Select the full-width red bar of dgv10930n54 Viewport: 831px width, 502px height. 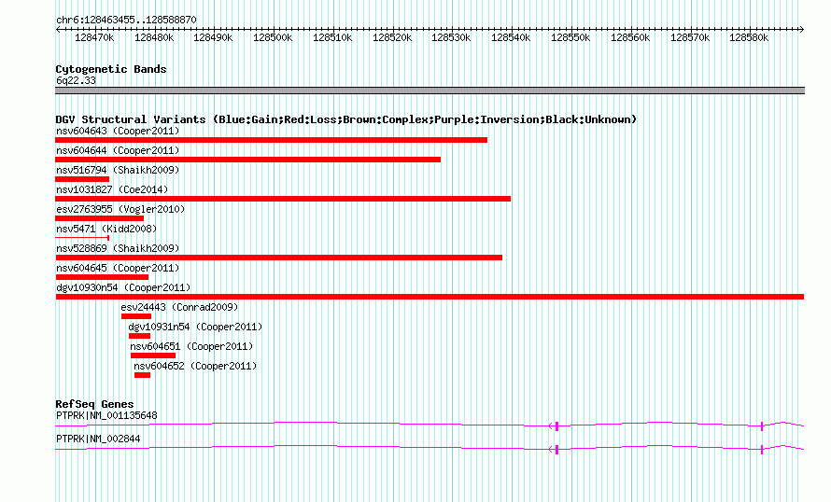(x=430, y=297)
